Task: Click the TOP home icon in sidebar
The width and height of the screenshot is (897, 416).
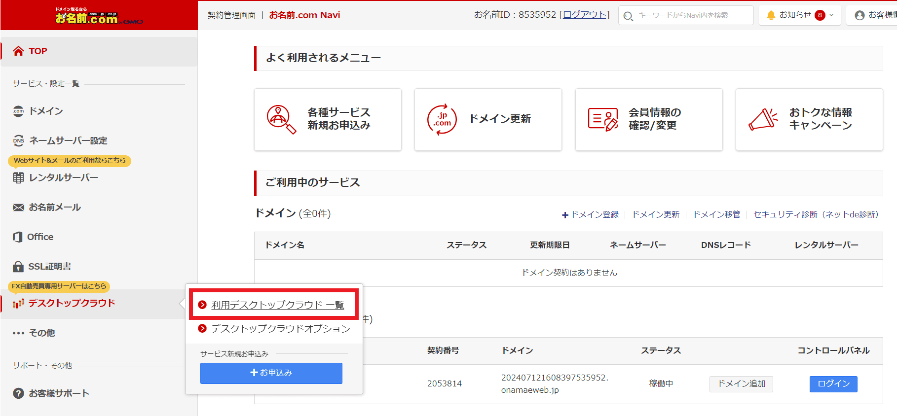Action: coord(18,51)
